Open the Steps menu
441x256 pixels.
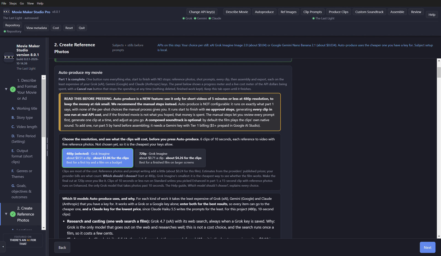pos(13,3)
